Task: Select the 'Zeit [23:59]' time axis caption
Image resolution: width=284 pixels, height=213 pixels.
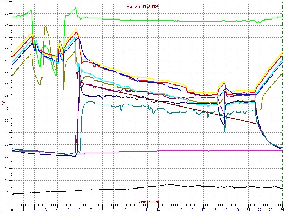Action: coord(149,202)
